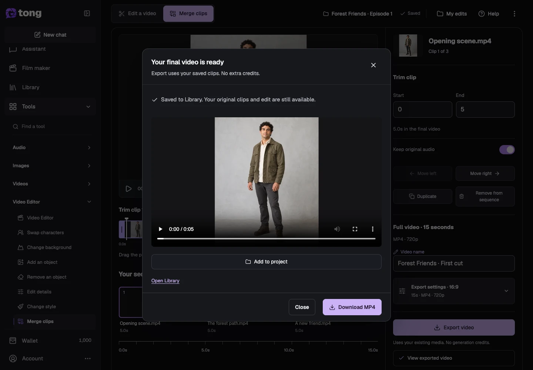Follow the Open Library link
The image size is (533, 370).
click(165, 281)
